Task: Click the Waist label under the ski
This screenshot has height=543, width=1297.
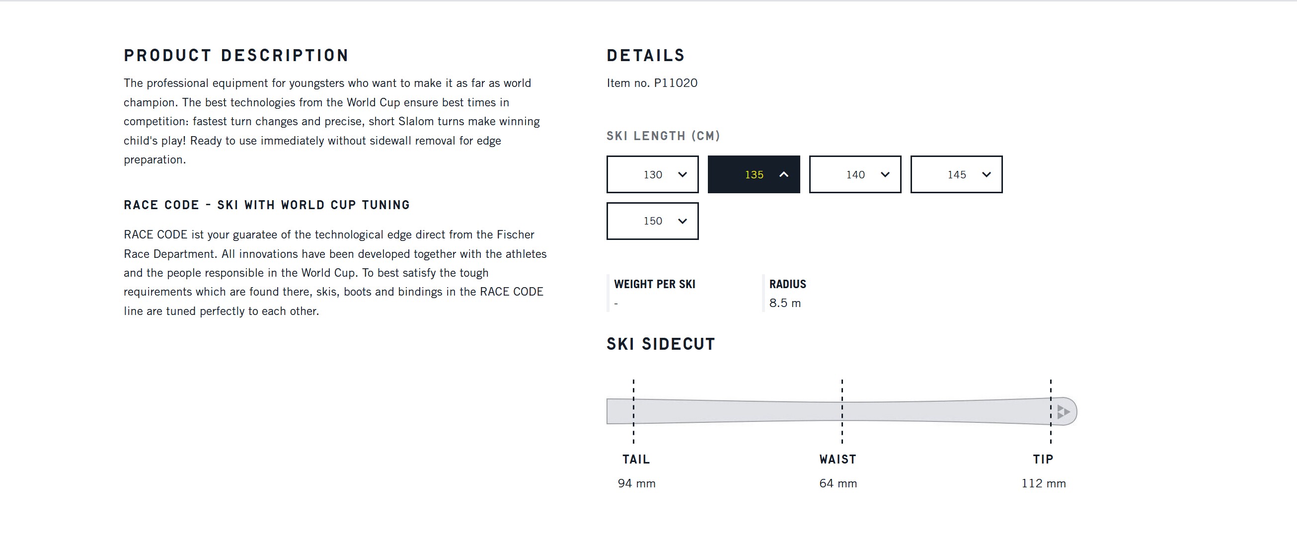Action: click(x=838, y=460)
